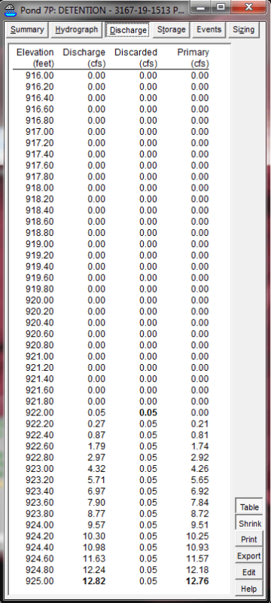This screenshot has width=271, height=603.
Task: Click primary value 5.65
Action: [199, 479]
